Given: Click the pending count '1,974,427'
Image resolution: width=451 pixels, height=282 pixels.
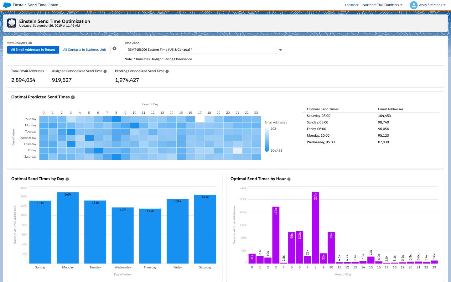Looking at the screenshot, I should (127, 80).
